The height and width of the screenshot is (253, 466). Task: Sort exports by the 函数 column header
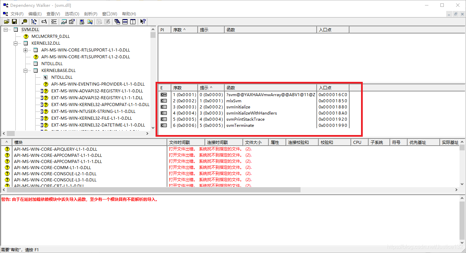point(270,88)
